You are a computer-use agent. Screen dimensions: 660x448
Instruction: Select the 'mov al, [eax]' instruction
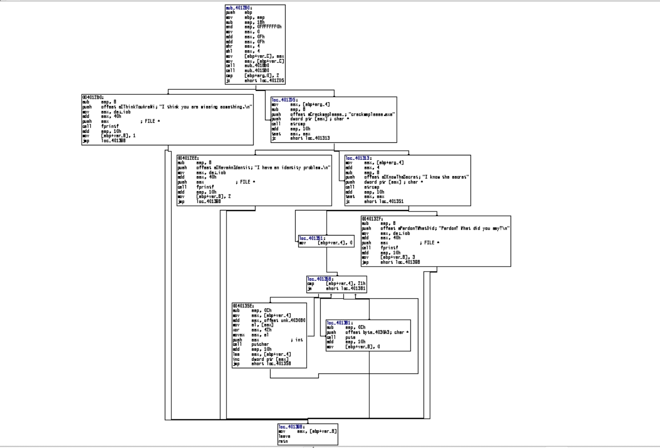click(253, 325)
